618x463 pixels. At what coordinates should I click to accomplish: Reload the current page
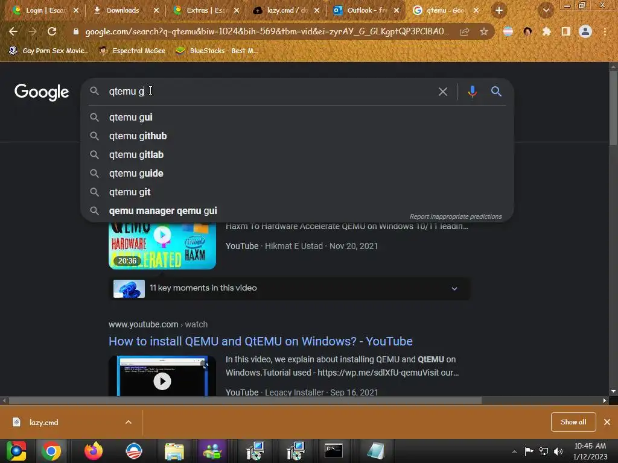52,31
